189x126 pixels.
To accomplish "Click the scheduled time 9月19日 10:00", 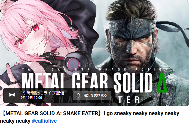I will tap(31, 98).
